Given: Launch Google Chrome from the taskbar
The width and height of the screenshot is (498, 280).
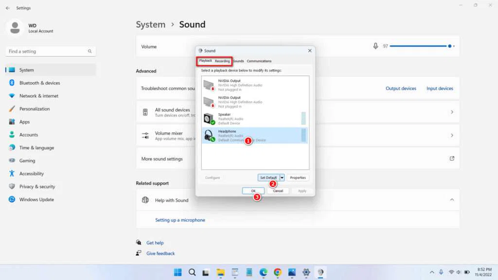Looking at the screenshot, I should tap(277, 272).
